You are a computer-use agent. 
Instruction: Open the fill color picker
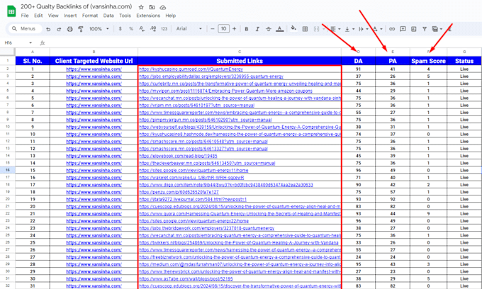[293, 28]
